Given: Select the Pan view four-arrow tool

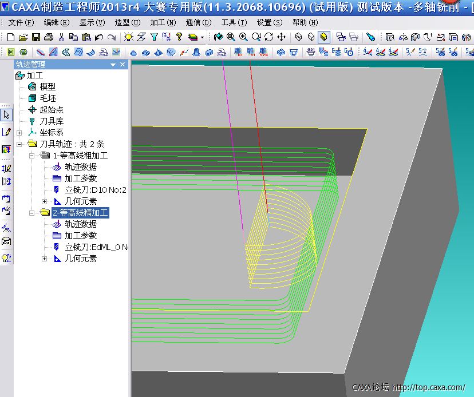Looking at the screenshot, I should [281, 37].
